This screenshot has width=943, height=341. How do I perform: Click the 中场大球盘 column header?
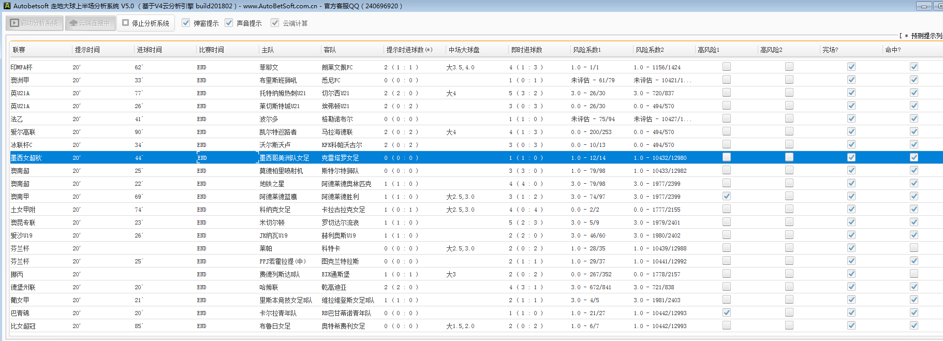(464, 50)
